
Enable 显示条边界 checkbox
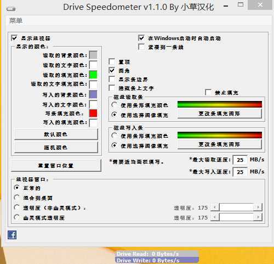tap(112, 79)
